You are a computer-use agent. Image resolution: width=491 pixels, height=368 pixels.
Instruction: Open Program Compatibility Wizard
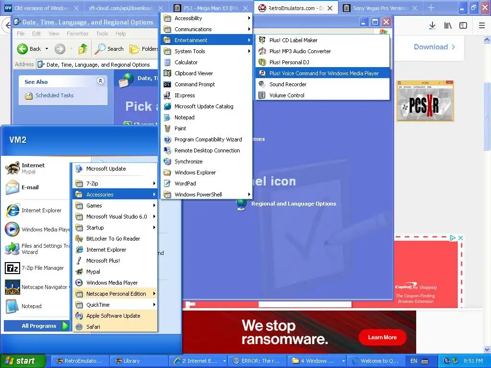(207, 139)
